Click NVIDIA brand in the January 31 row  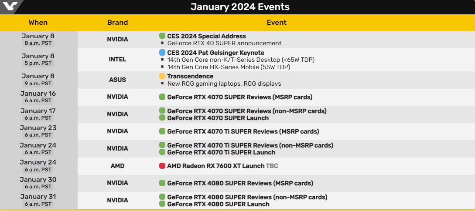[117, 201]
